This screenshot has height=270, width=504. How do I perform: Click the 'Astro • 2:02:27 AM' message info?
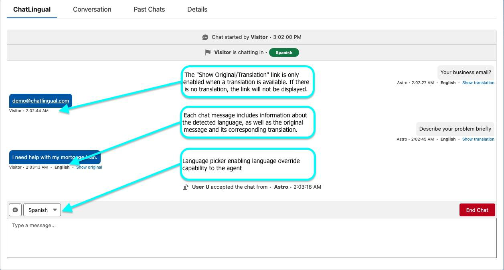[415, 83]
